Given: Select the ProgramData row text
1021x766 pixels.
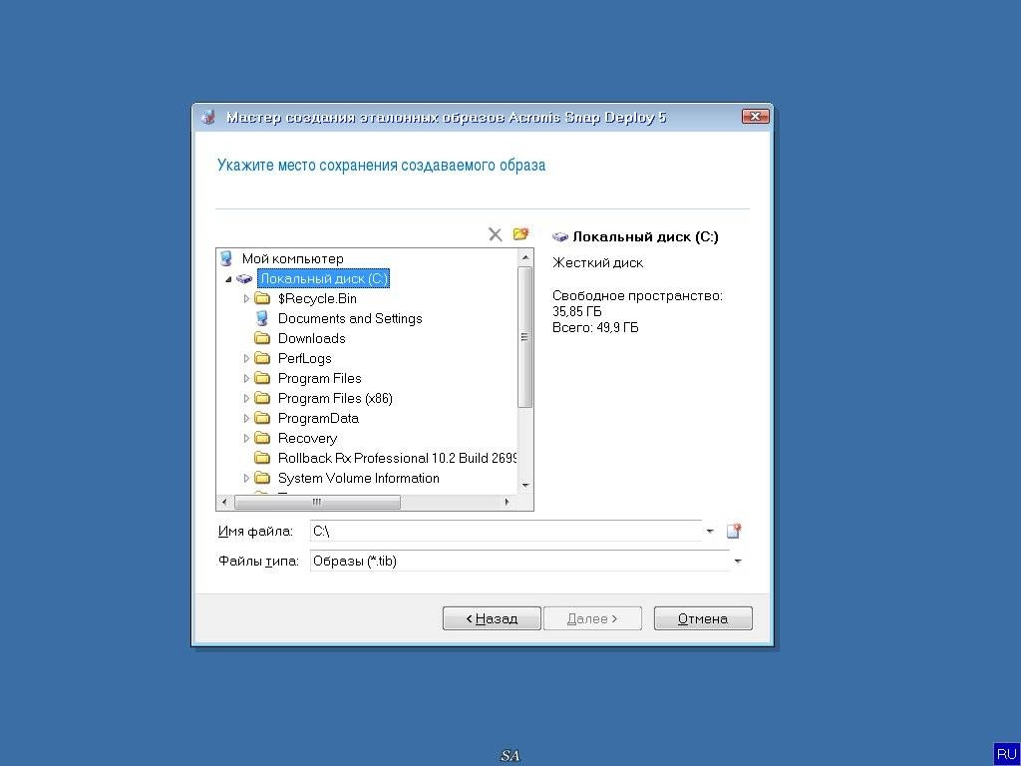Looking at the screenshot, I should tap(318, 418).
